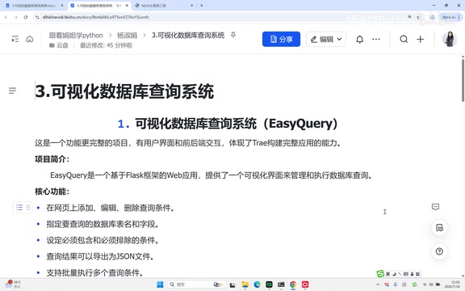
Task: Pin the document with the pin icon
Action: point(233,35)
